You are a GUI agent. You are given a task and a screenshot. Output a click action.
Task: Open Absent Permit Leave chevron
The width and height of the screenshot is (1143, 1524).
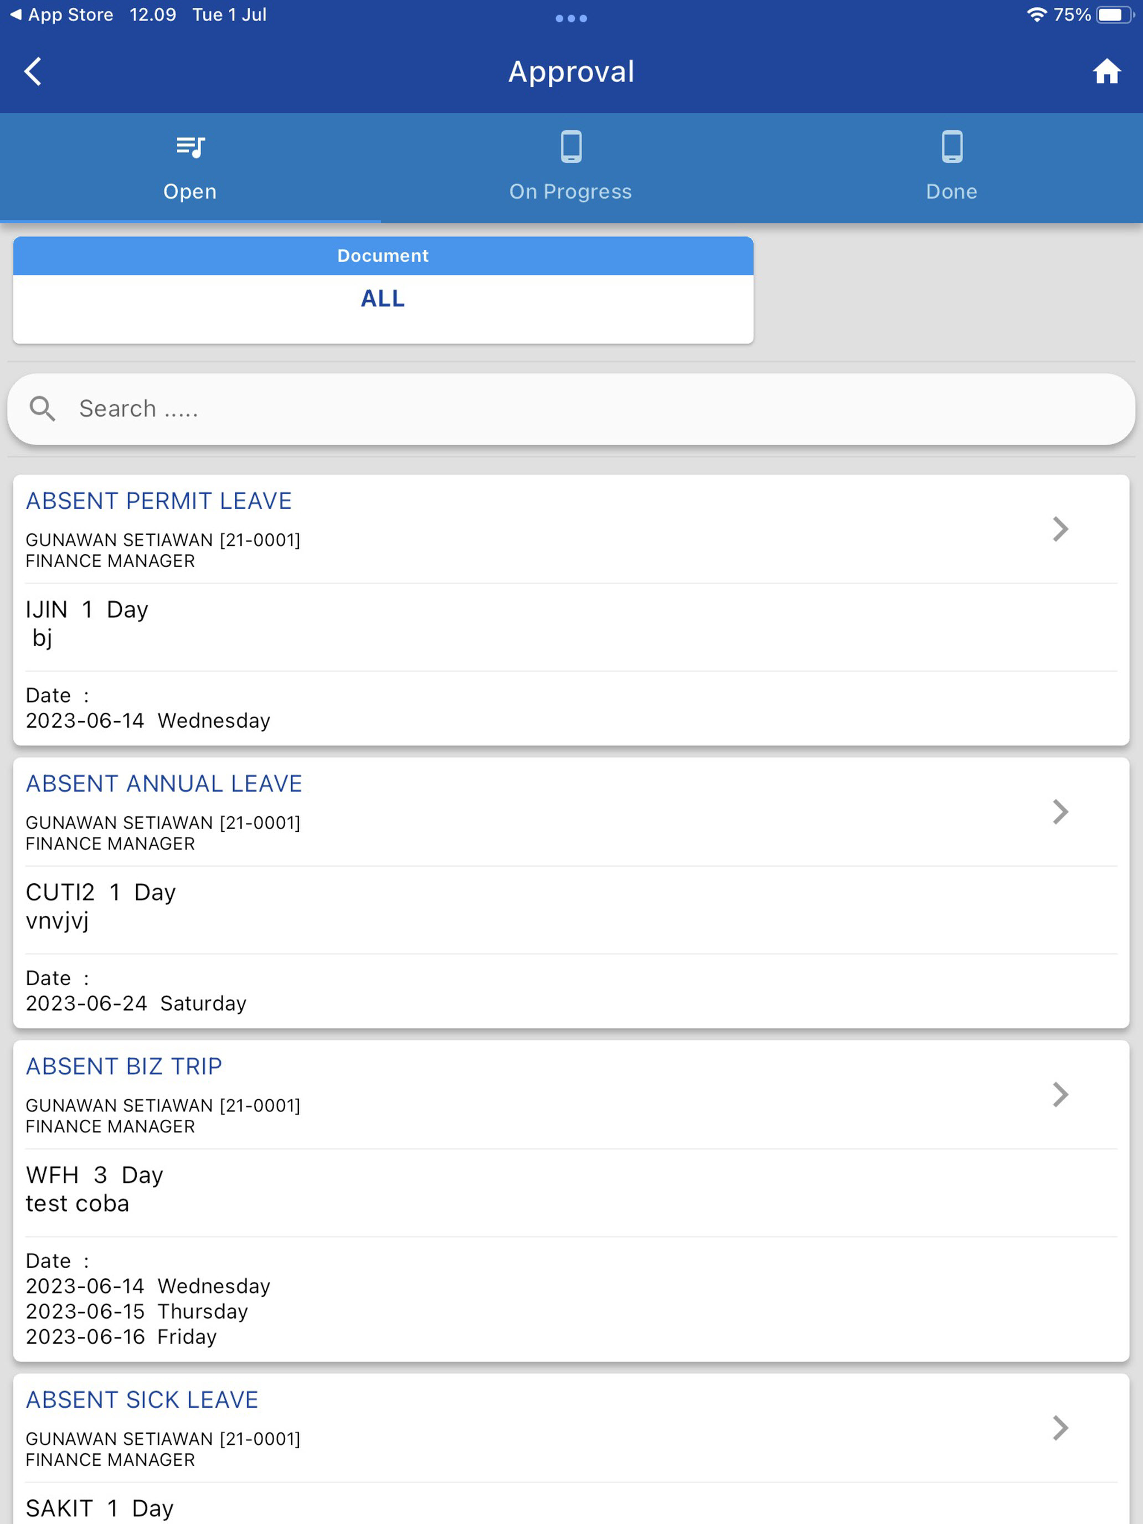[x=1061, y=528]
